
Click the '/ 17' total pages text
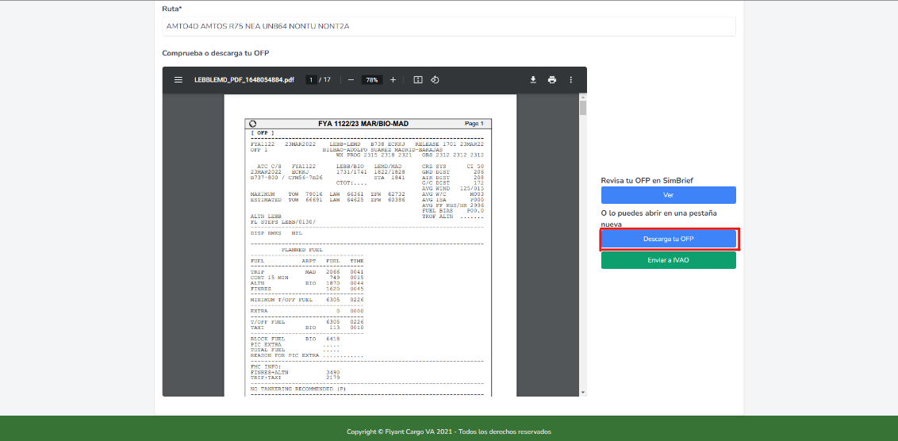(324, 80)
